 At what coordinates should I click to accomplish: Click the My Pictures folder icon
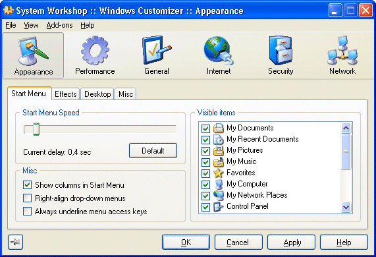[218, 151]
